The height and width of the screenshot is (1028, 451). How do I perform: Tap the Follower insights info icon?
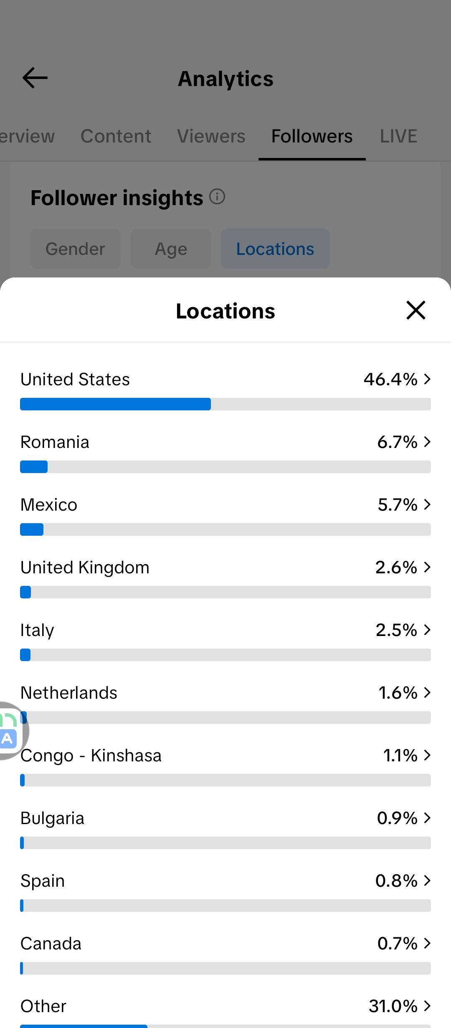click(217, 196)
